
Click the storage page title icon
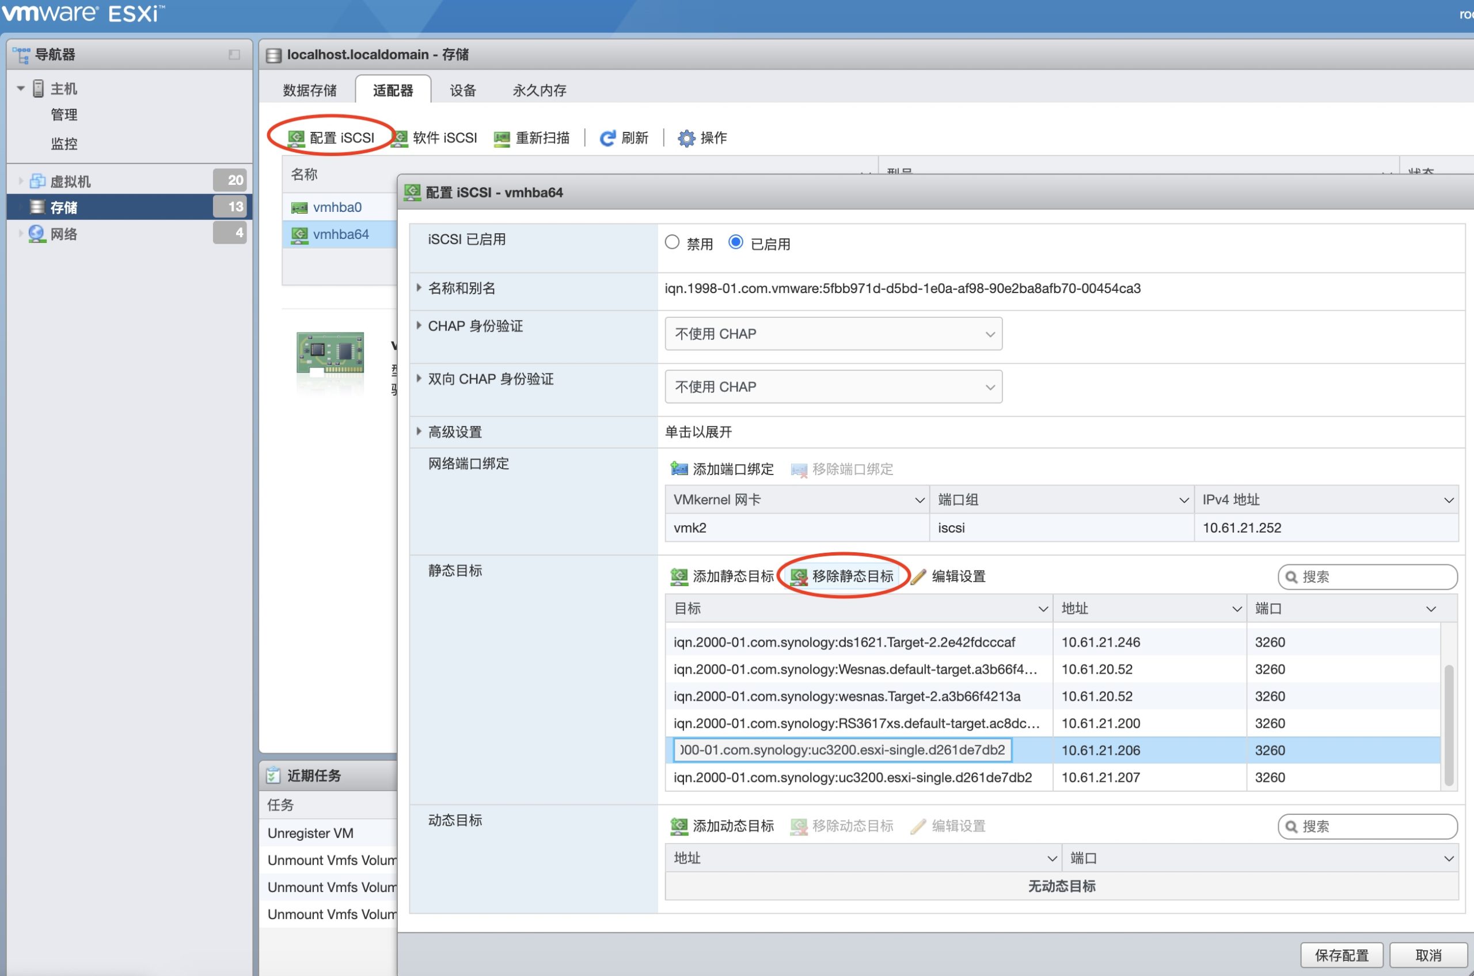point(273,55)
